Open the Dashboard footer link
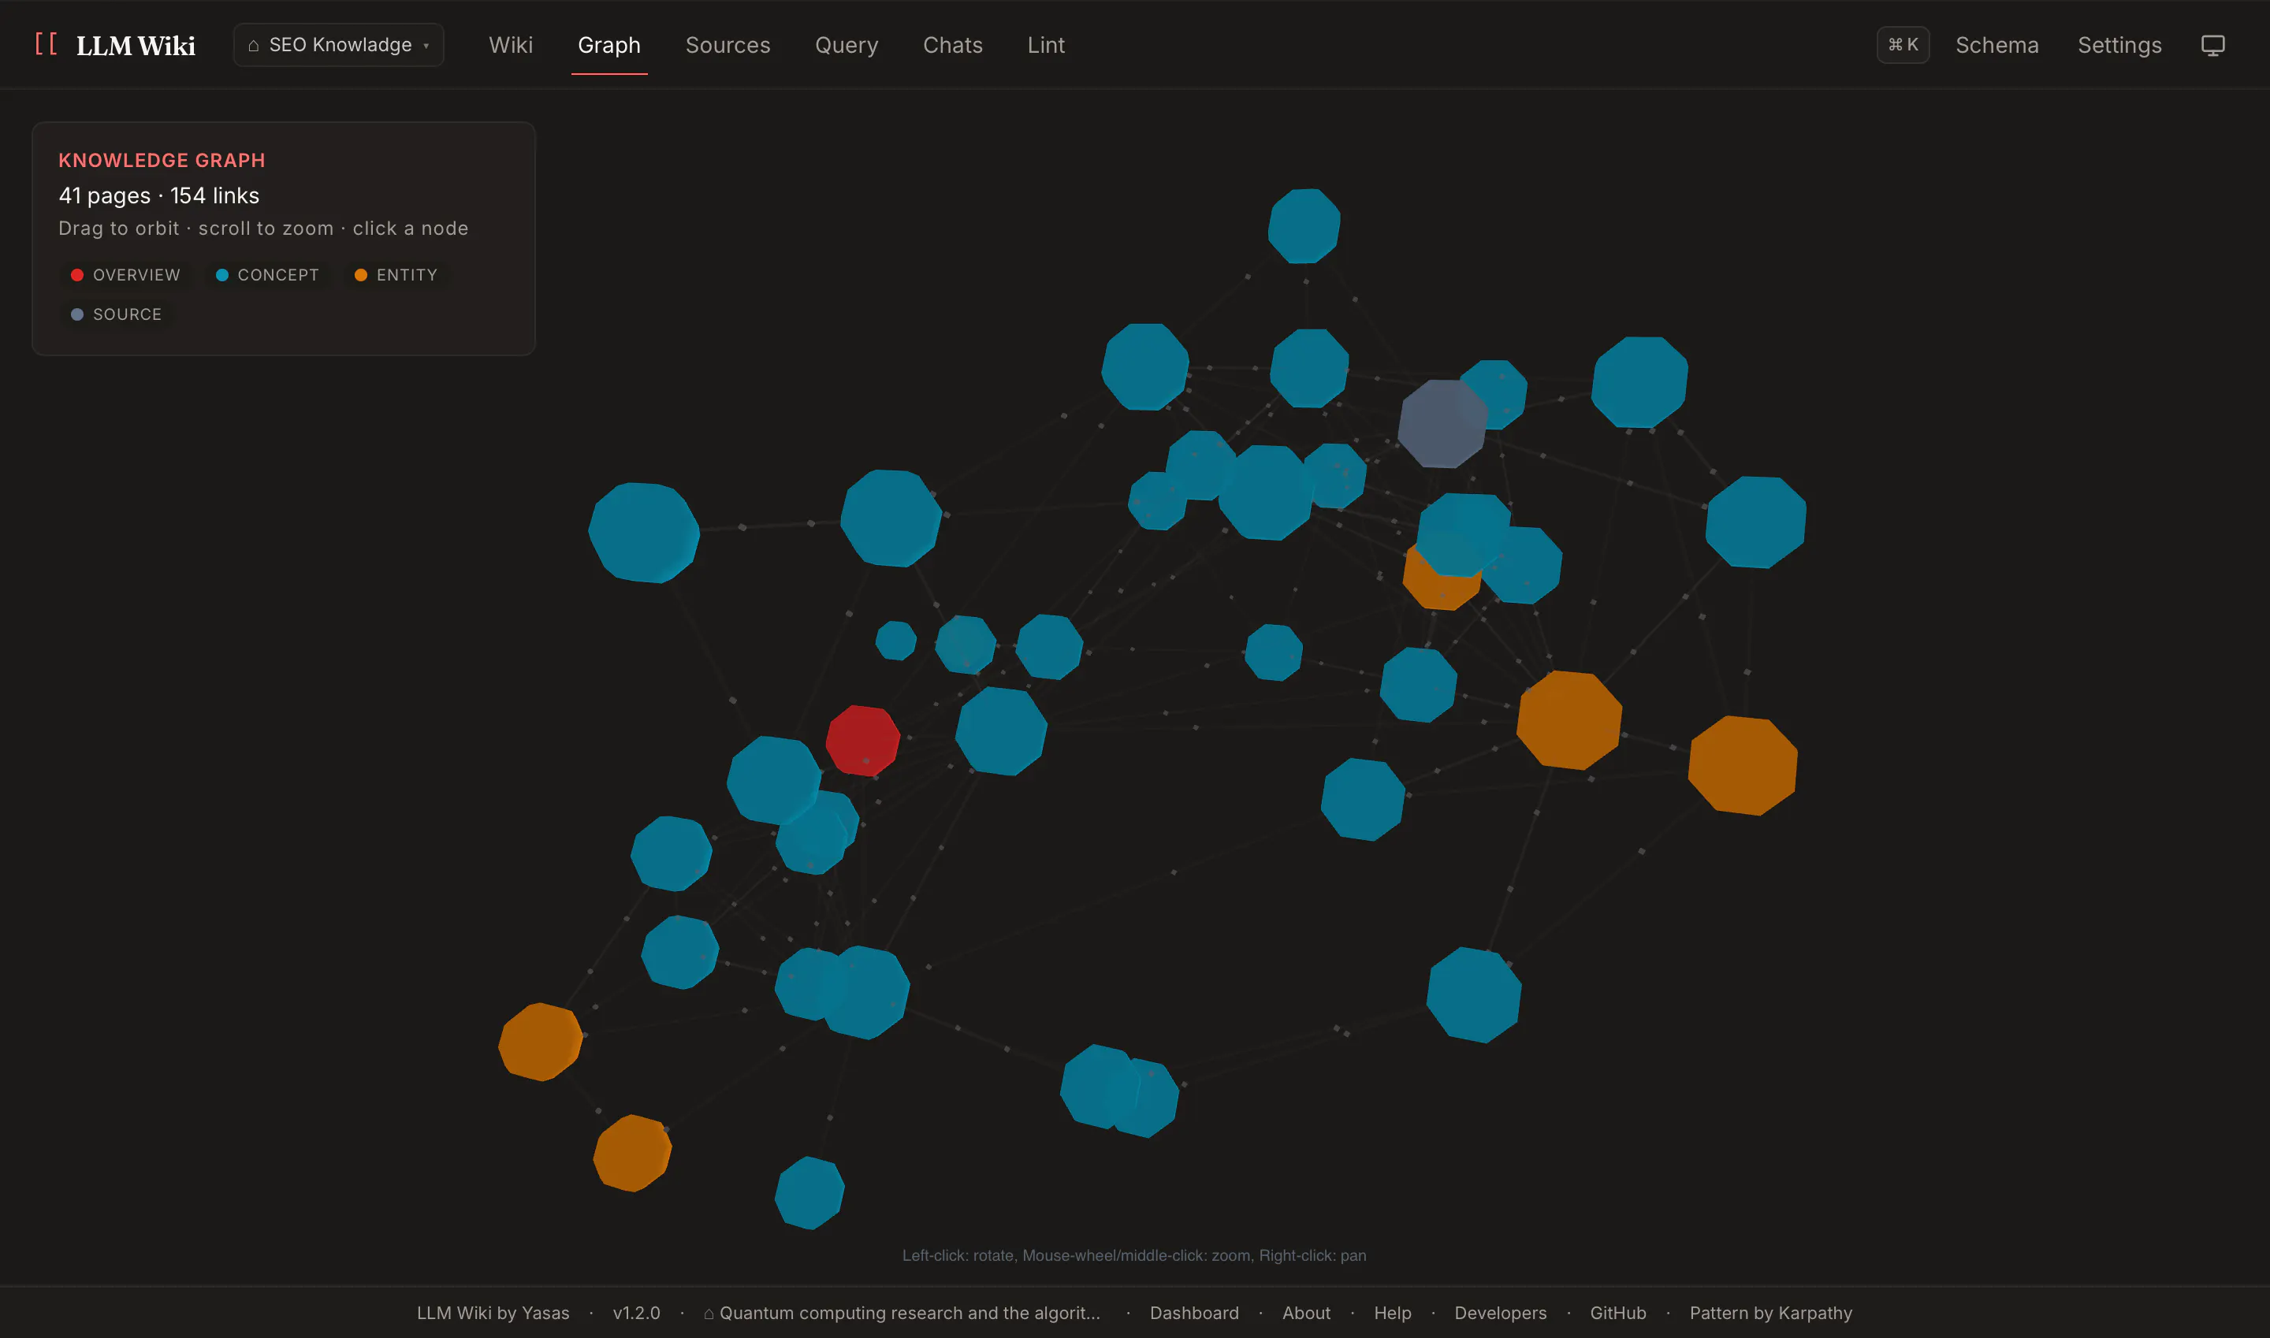 click(x=1194, y=1313)
